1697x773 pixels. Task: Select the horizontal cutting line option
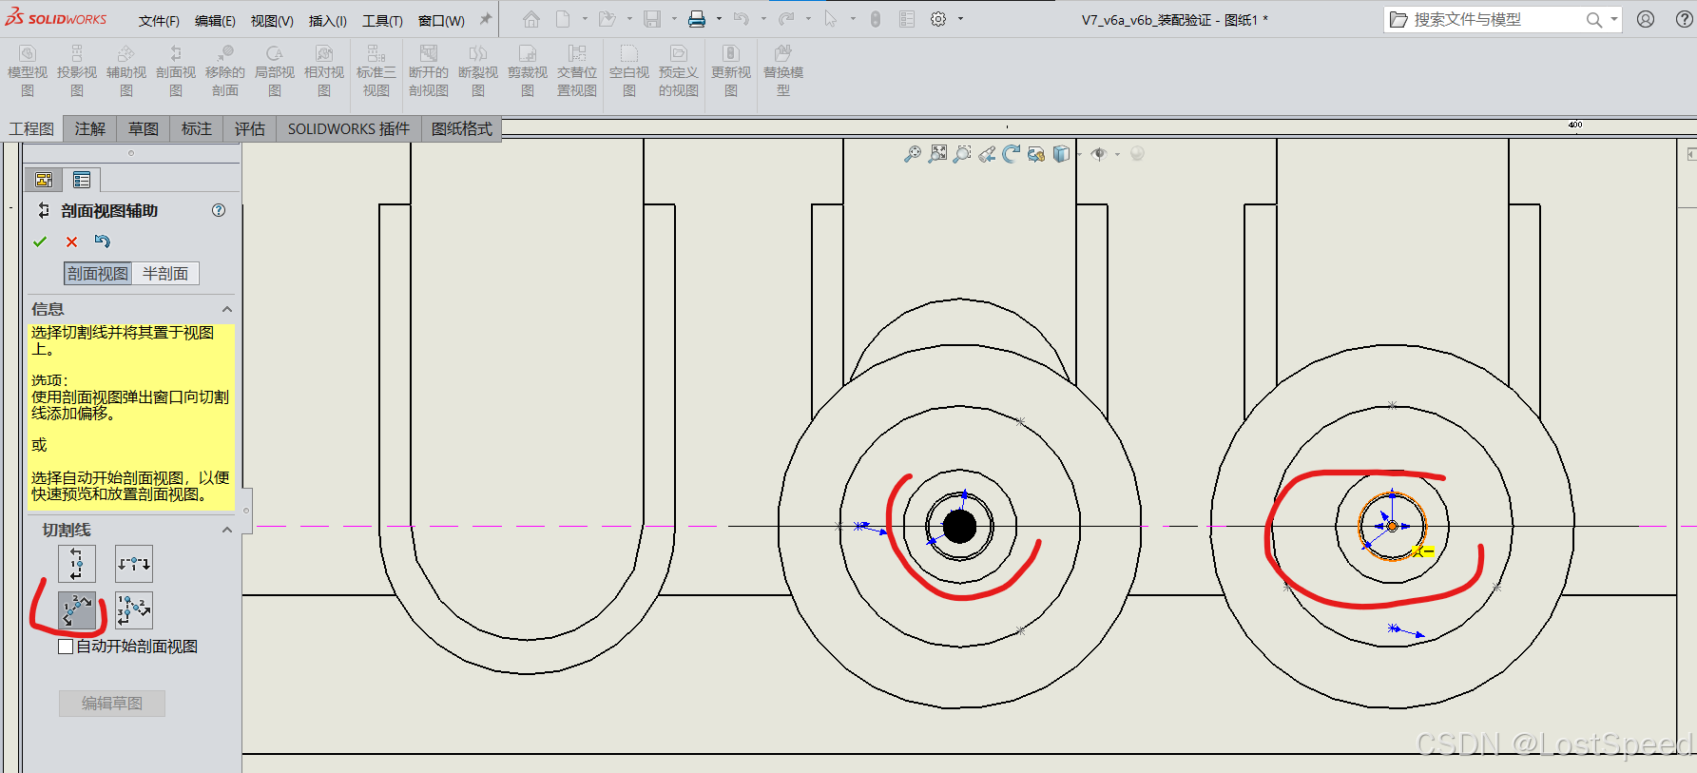click(x=134, y=564)
